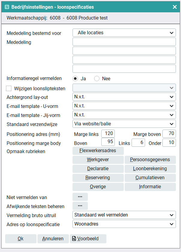The height and width of the screenshot is (252, 181).
Task: Click the 'Marge links' input field
Action: pos(108,134)
